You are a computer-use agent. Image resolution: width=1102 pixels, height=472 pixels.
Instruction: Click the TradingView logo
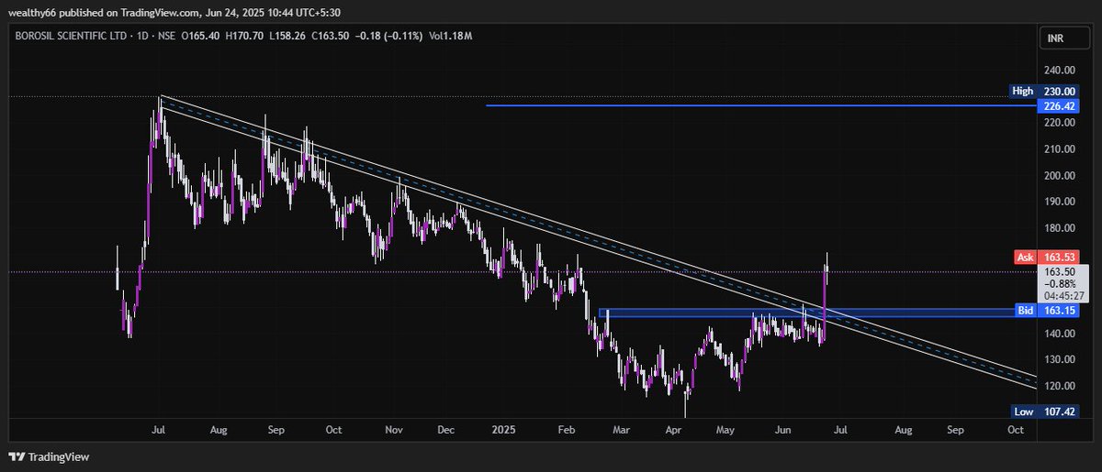click(49, 456)
